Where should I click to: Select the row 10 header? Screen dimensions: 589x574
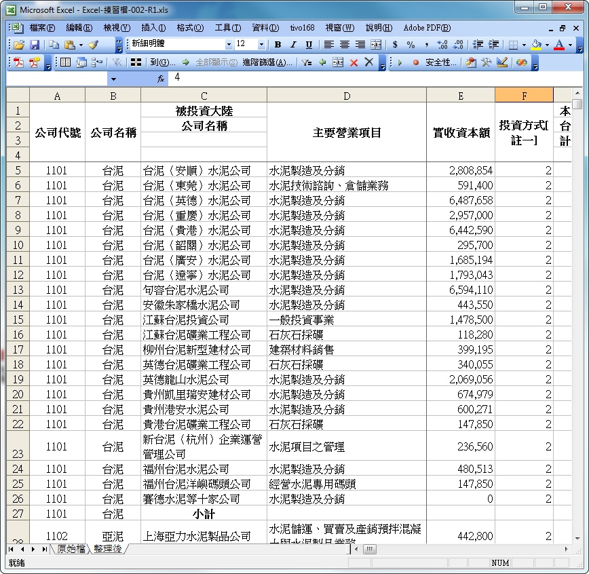click(18, 245)
